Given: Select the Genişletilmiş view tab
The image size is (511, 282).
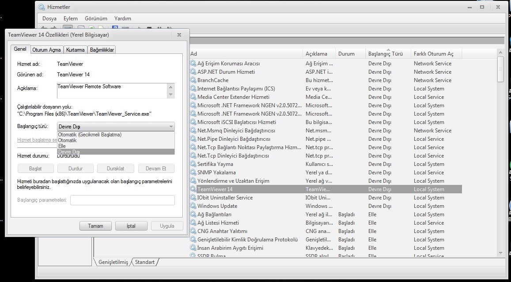Looking at the screenshot, I should coord(113,262).
